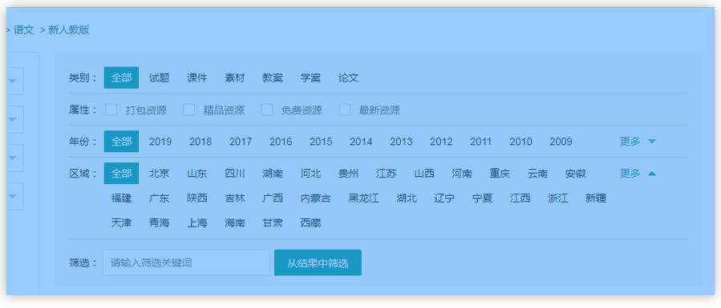Choose region 海南
This screenshot has width=721, height=308.
[x=234, y=223]
